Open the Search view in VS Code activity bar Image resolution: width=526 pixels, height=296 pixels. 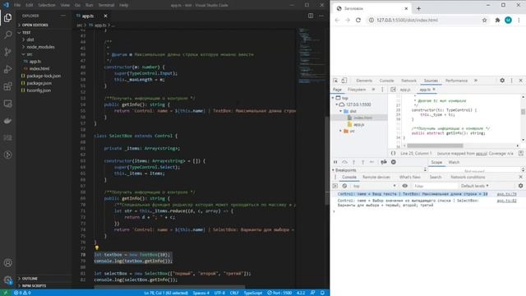point(7,35)
